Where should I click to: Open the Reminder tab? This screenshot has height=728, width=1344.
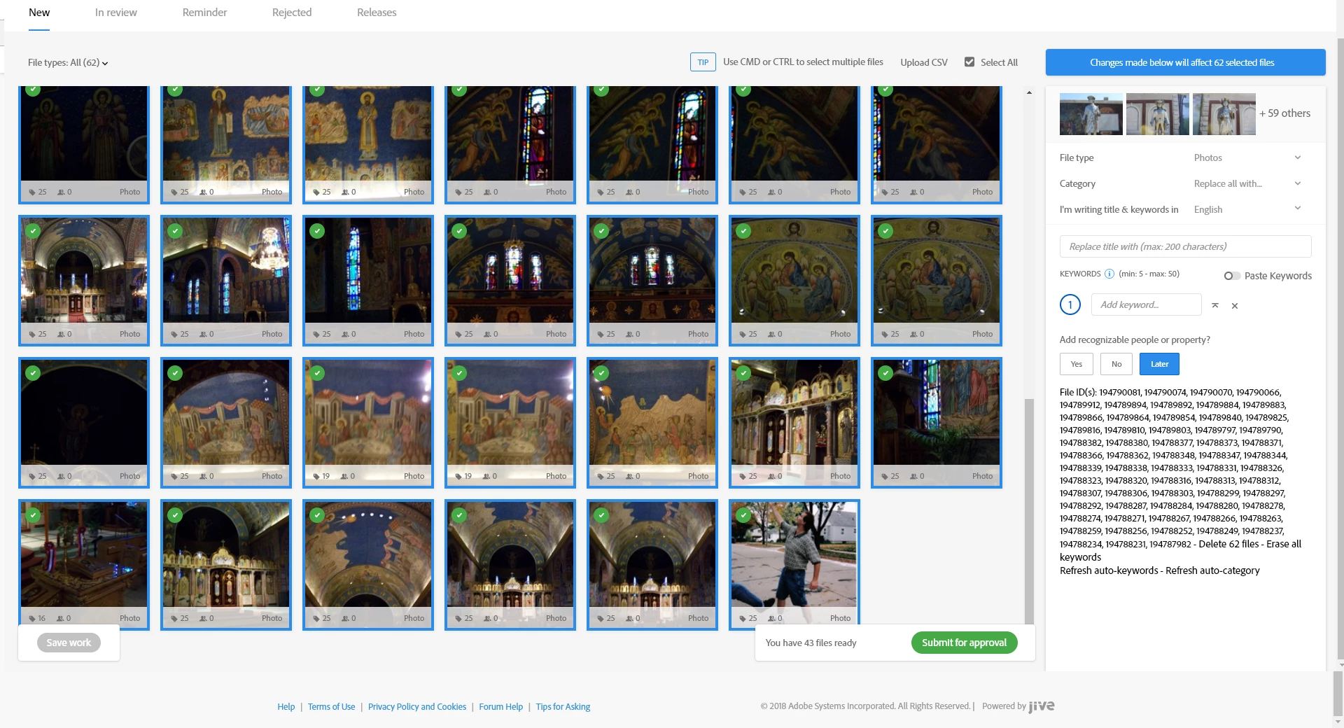point(204,13)
